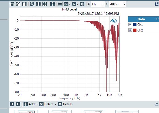Open the X axis unit Hz dropdown
The width and height of the screenshot is (159, 113).
(x=98, y=4)
